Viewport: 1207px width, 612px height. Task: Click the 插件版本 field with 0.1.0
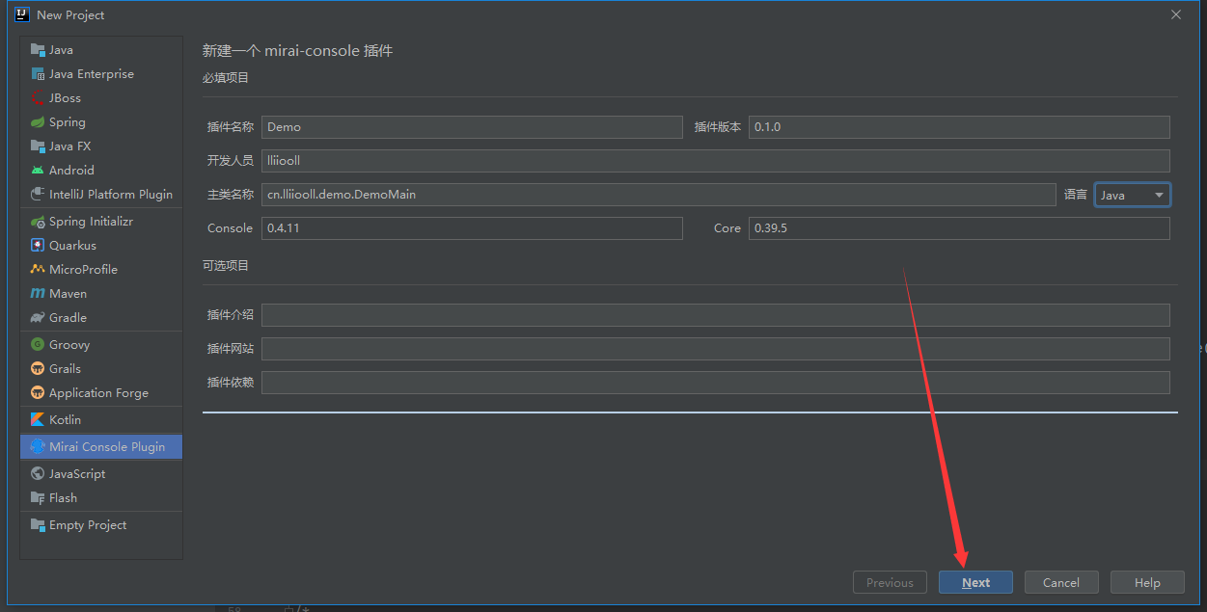959,127
